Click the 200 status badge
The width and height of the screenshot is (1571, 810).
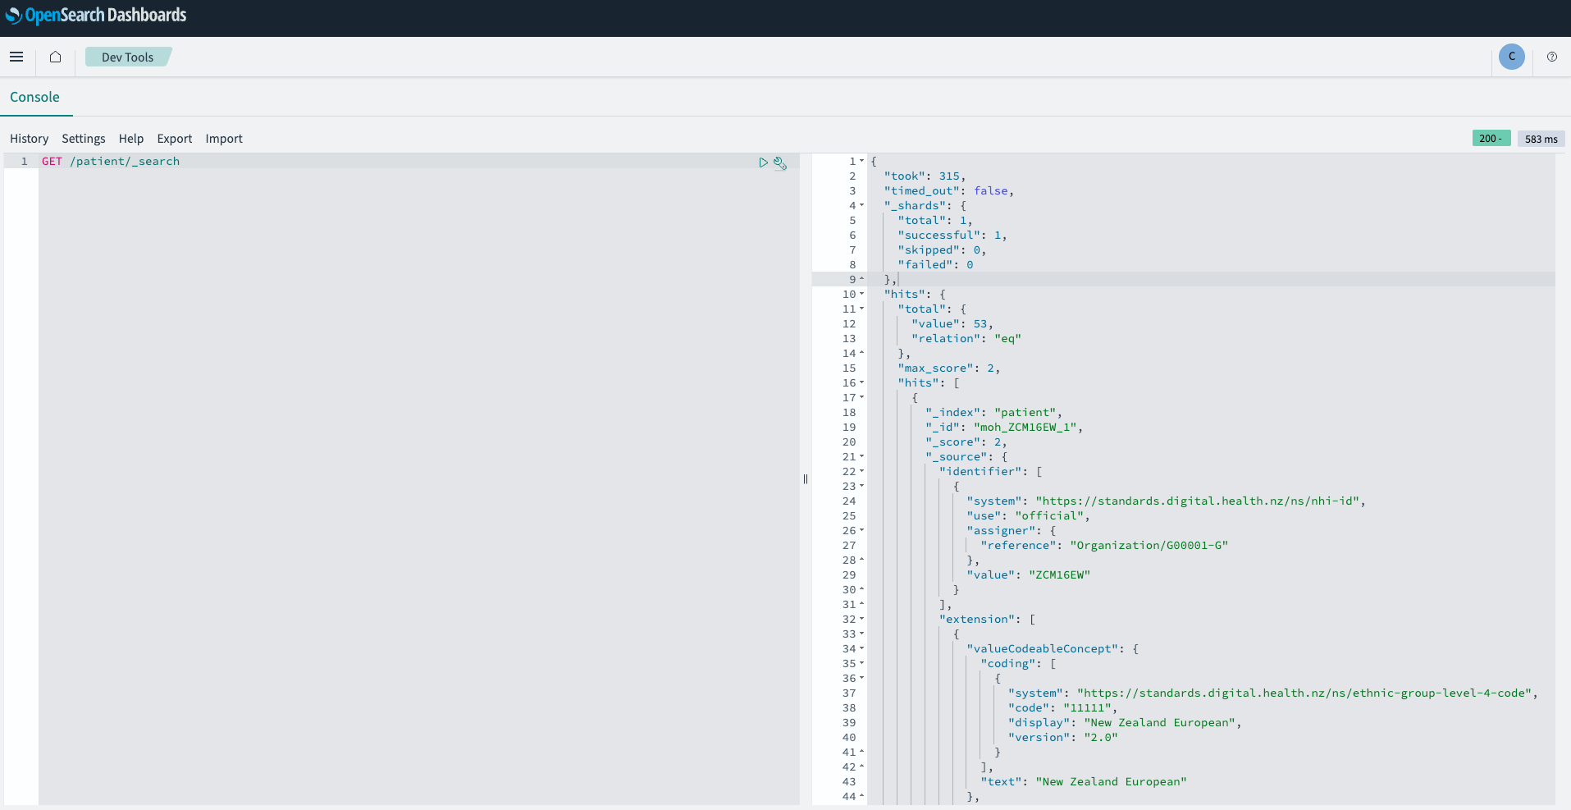[x=1491, y=139]
